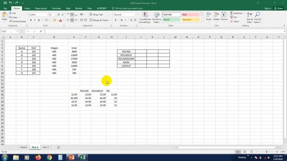Apply the yellow fill color
This screenshot has height=161, width=287.
pos(54,20)
